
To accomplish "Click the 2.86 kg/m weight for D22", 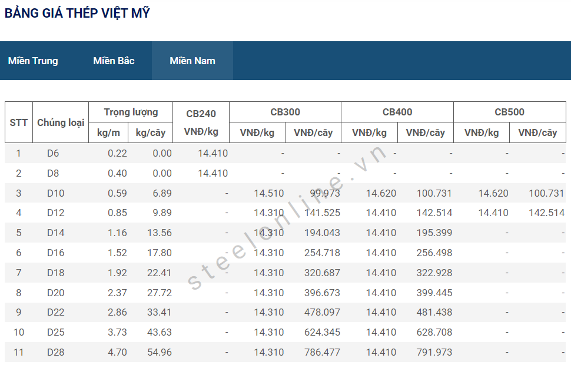I will [x=117, y=312].
